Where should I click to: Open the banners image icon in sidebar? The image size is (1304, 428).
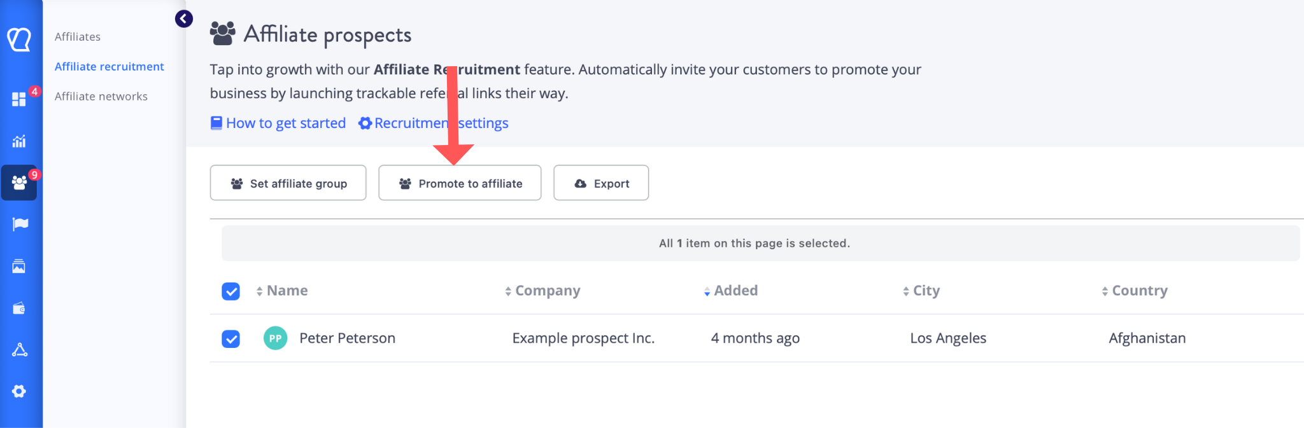click(19, 266)
